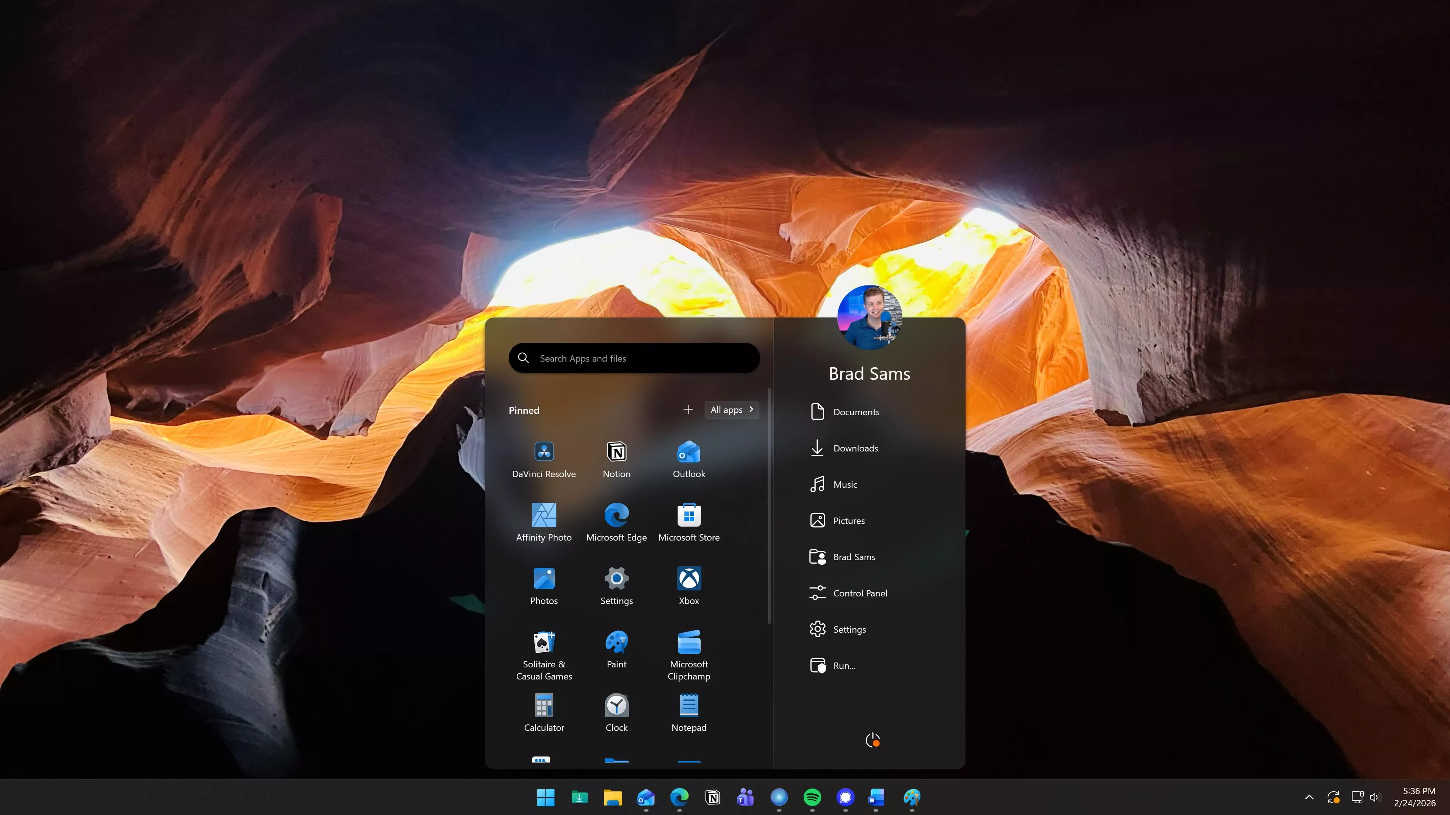Viewport: 1450px width, 815px height.
Task: Click the Windows Start button on taskbar
Action: pos(545,797)
